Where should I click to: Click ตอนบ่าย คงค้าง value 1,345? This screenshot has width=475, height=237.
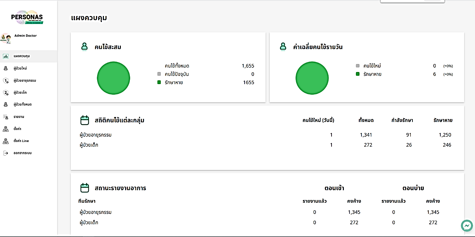[x=433, y=212]
